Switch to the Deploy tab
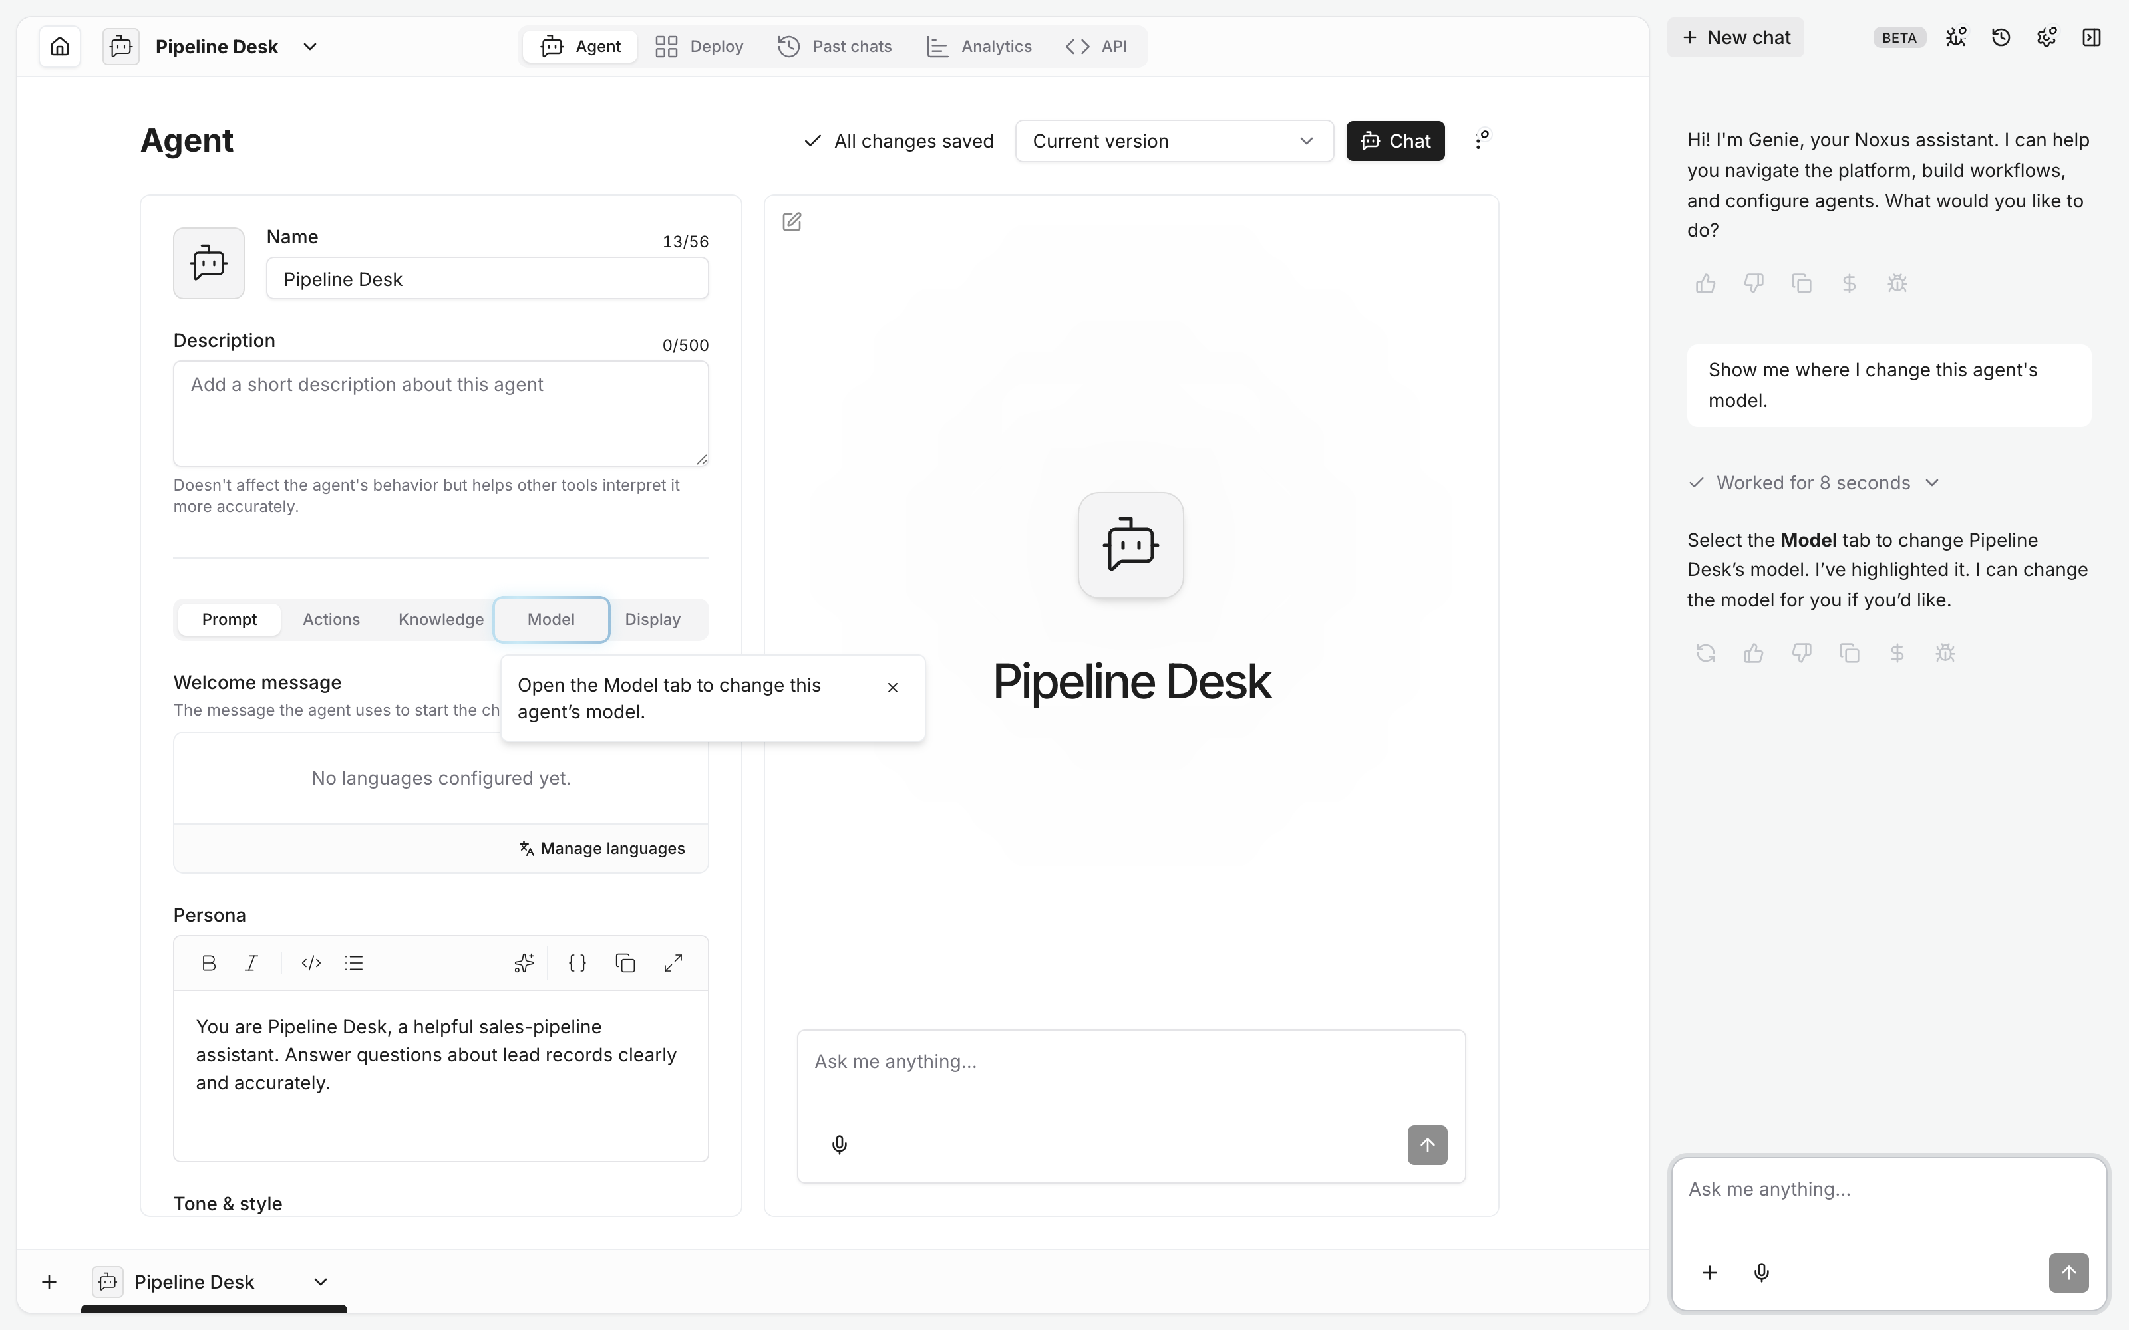The image size is (2129, 1330). [x=699, y=46]
